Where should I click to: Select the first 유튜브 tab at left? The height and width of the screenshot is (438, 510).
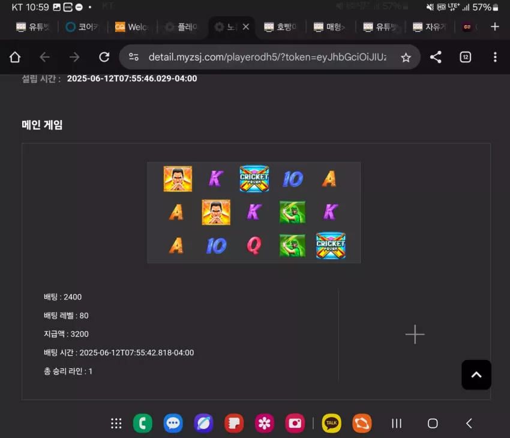tap(33, 27)
